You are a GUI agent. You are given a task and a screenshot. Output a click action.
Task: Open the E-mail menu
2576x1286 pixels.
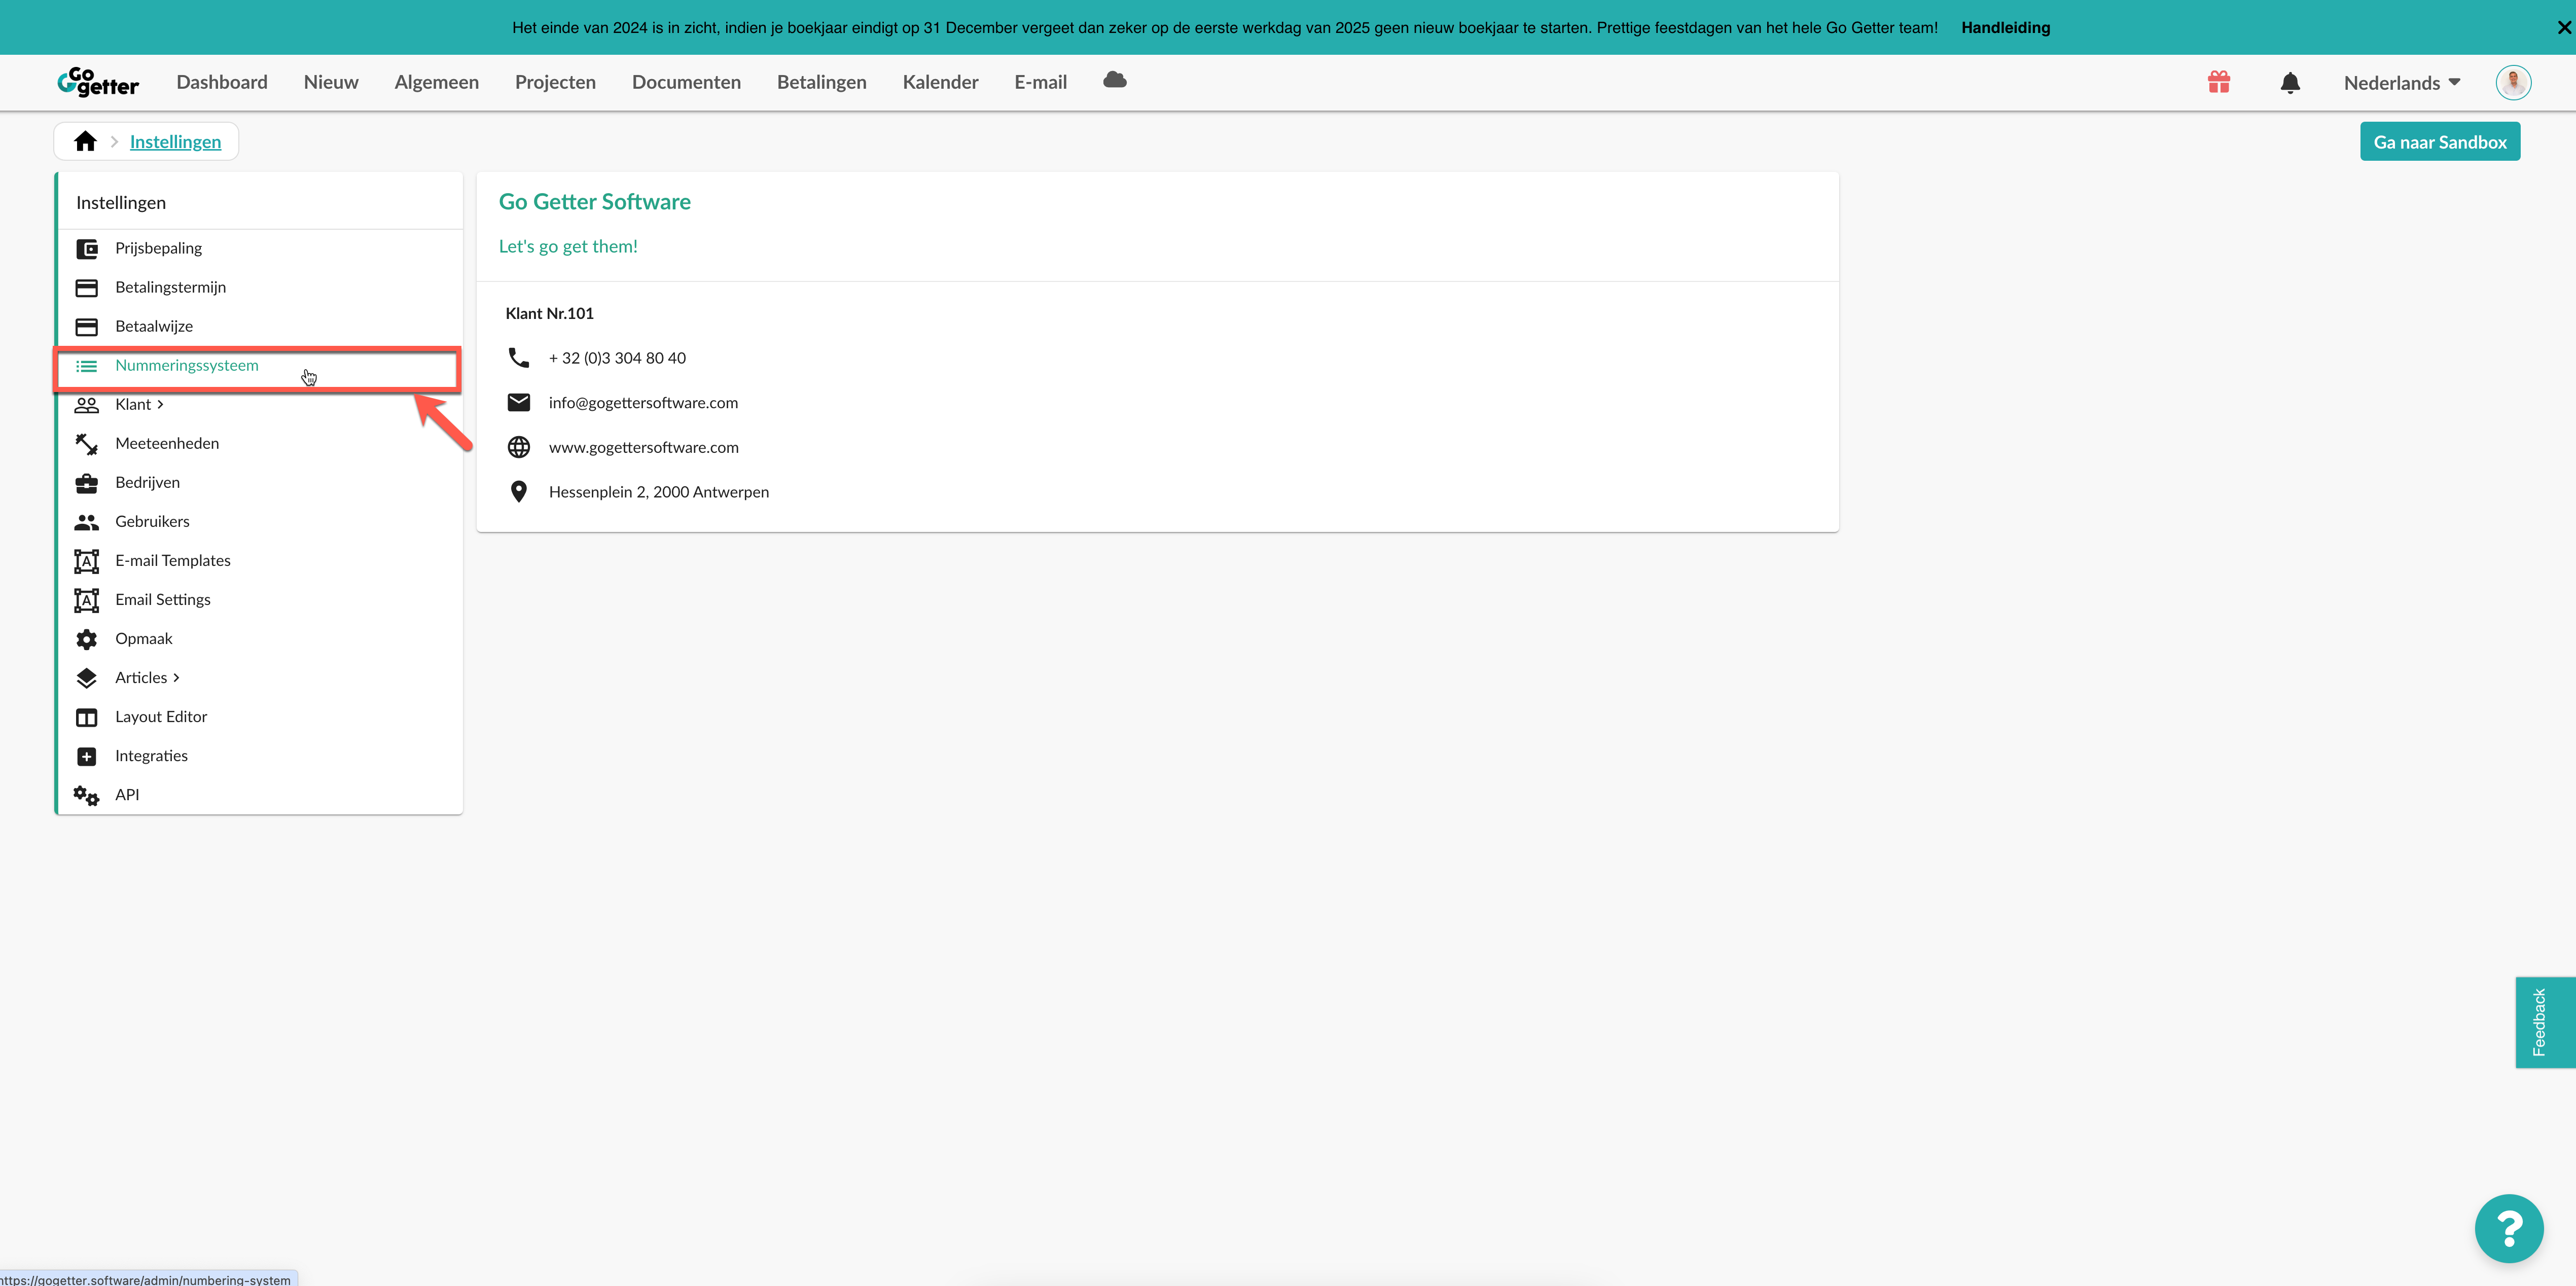coord(1041,82)
